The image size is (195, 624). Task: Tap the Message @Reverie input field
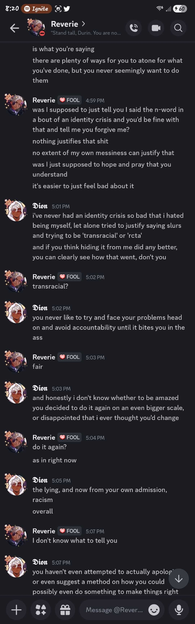pos(114,610)
